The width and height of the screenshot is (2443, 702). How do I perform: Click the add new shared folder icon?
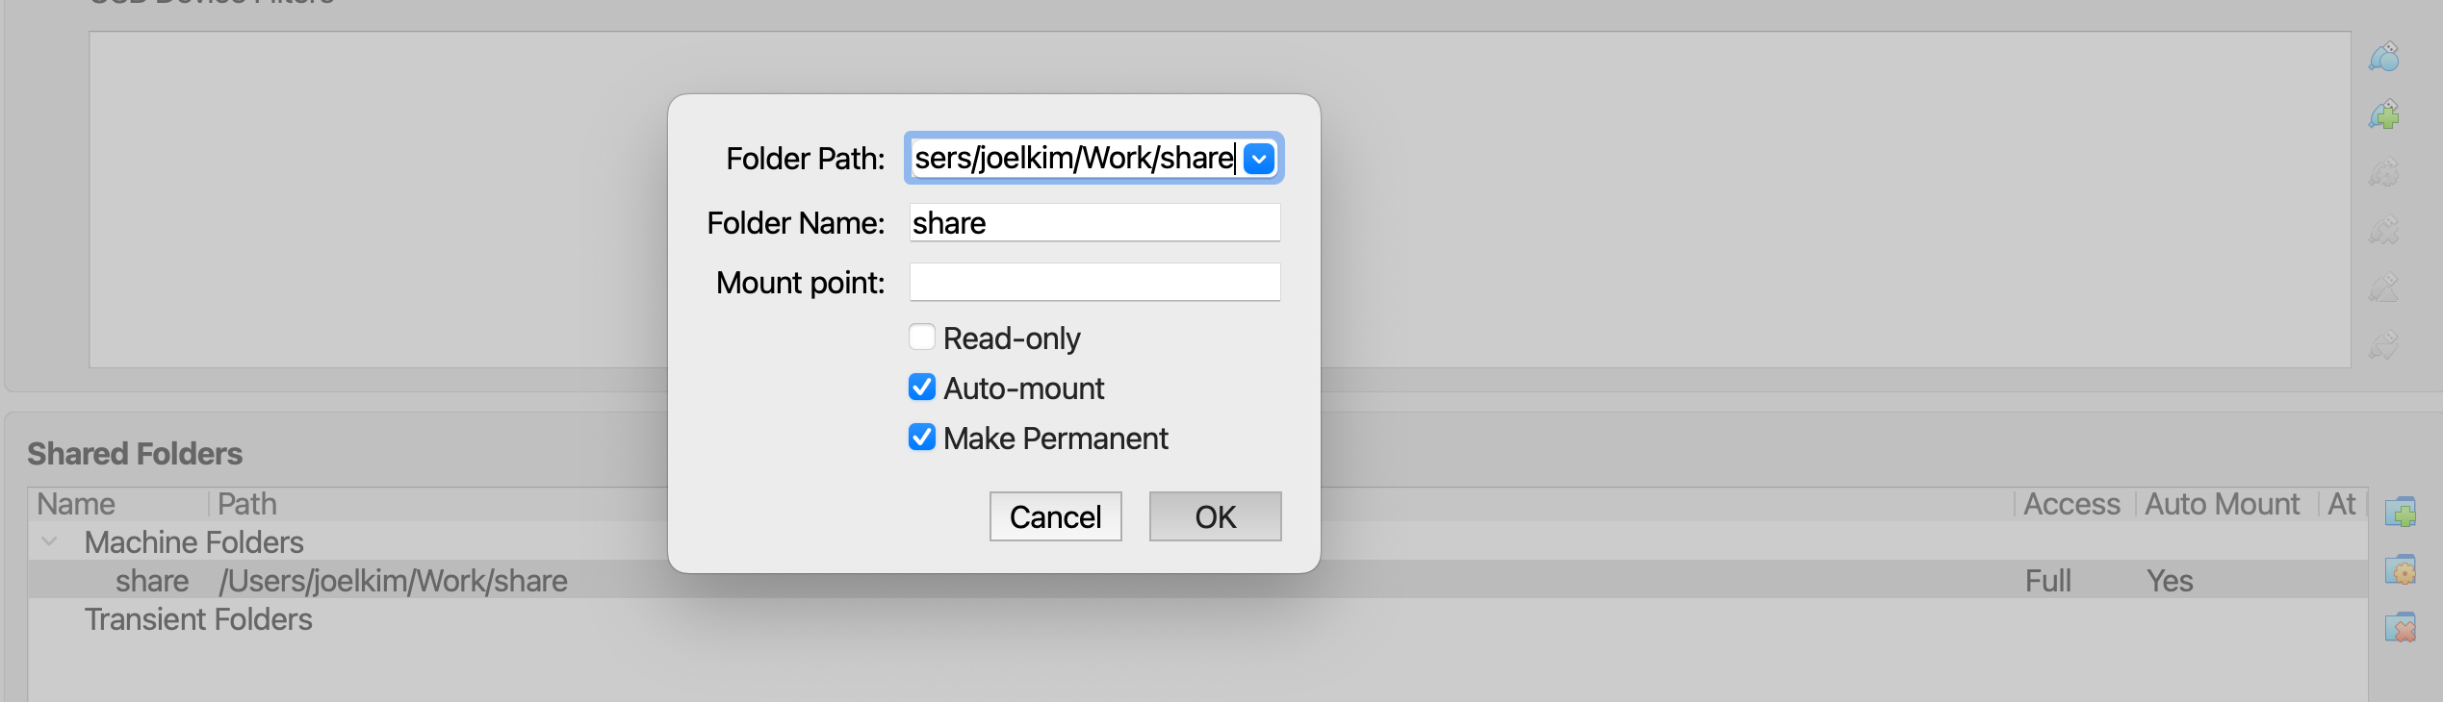(x=2400, y=512)
